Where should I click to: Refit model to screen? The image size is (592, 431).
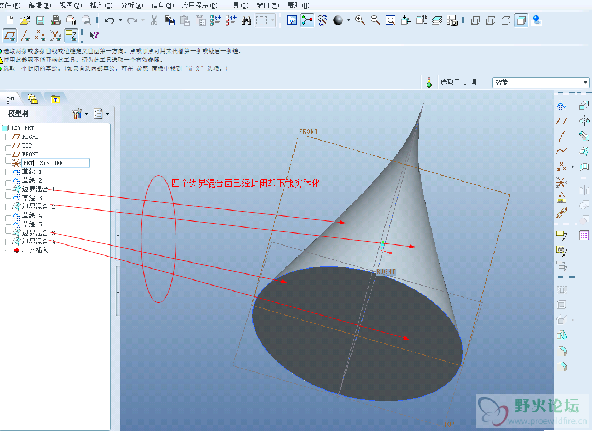point(390,20)
